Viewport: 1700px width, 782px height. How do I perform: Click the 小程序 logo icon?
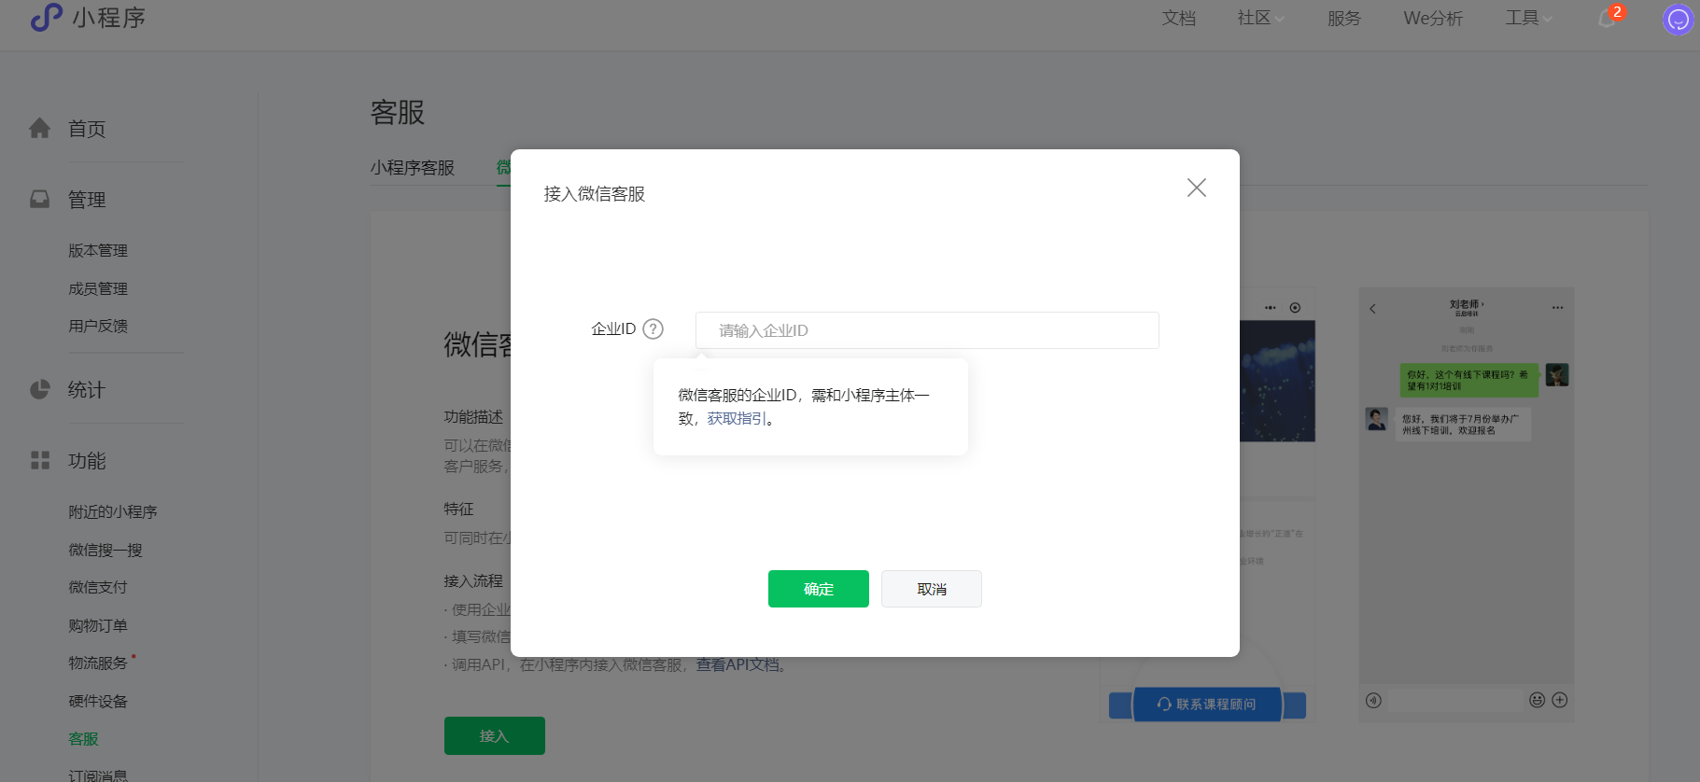tap(47, 17)
